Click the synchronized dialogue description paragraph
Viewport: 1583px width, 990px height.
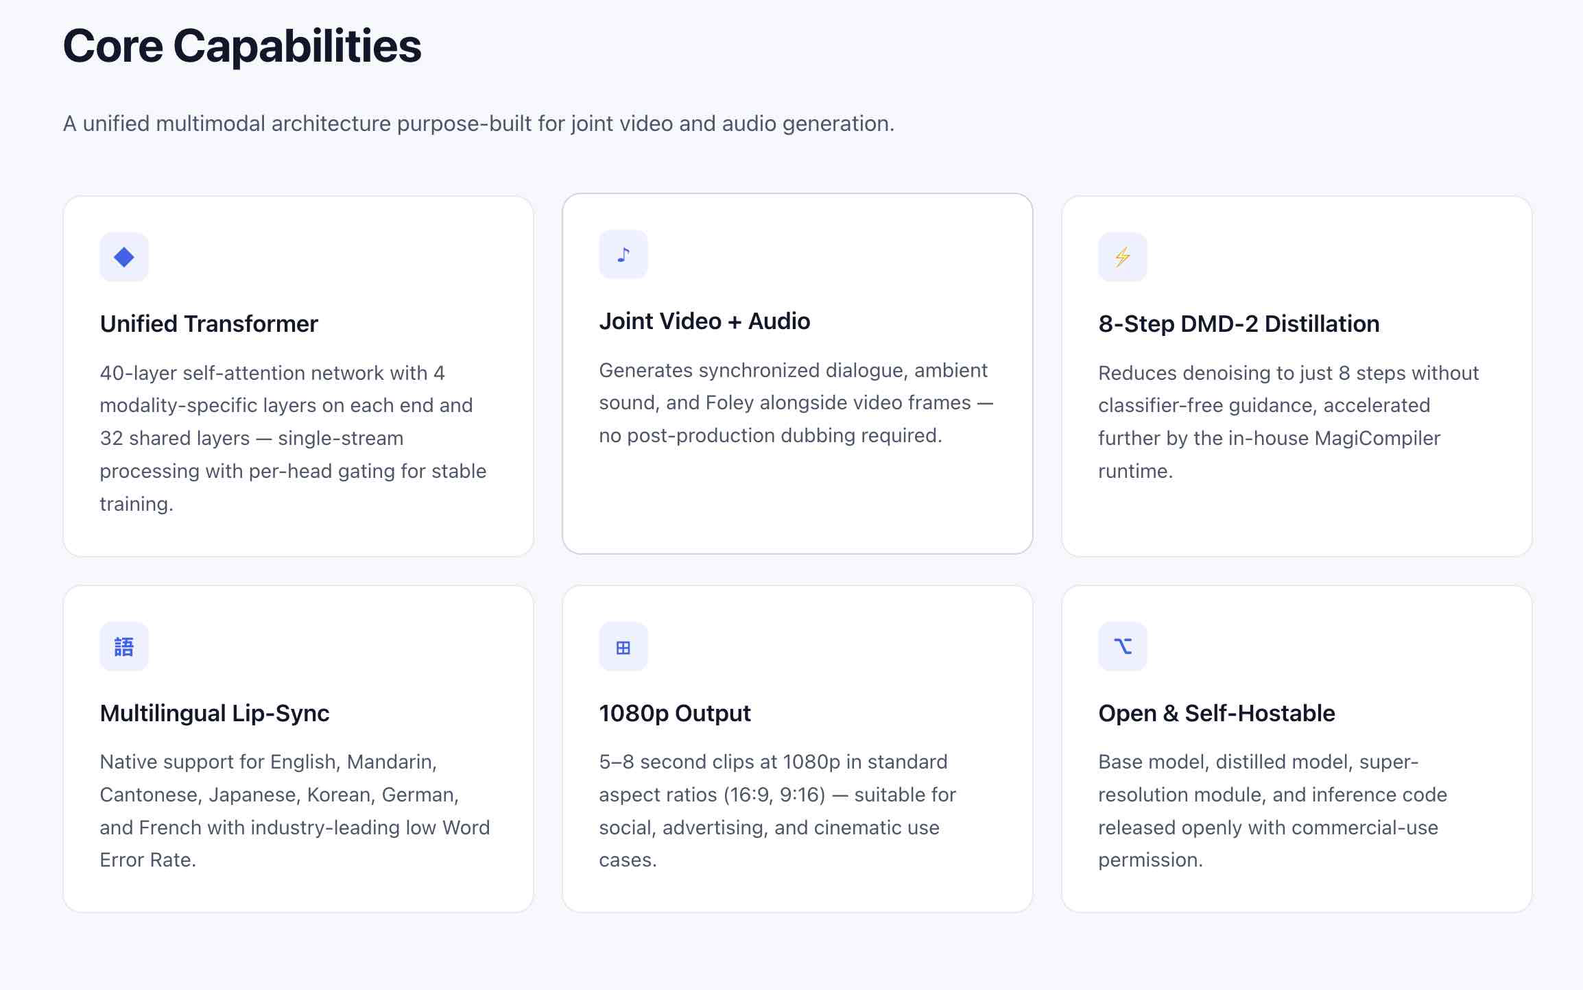[796, 402]
